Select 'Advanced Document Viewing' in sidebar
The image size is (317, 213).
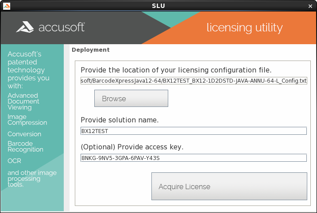point(23,101)
